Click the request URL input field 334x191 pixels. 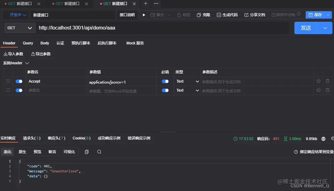(x=125, y=28)
